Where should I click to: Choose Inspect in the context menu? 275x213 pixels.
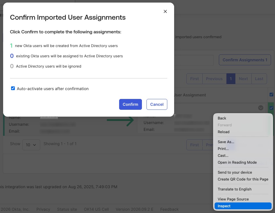pos(243,206)
